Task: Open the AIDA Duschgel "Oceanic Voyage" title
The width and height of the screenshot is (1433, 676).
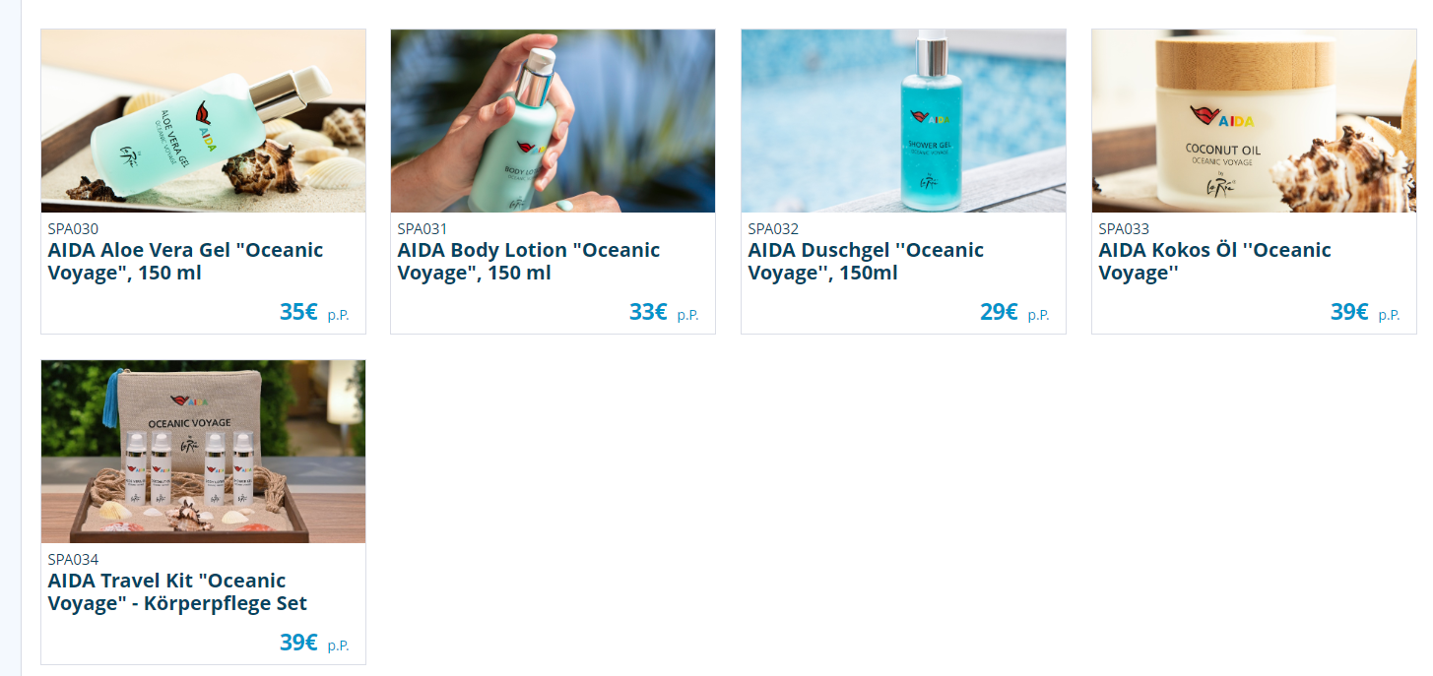Action: coord(866,262)
